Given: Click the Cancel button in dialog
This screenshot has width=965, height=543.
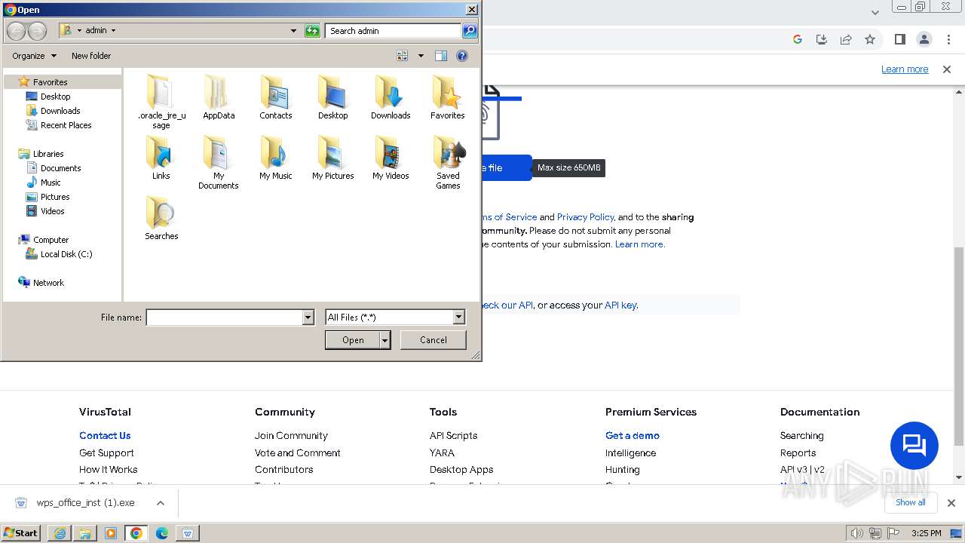Looking at the screenshot, I should pyautogui.click(x=433, y=340).
